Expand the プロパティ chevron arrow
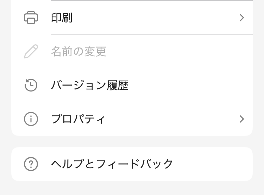 pyautogui.click(x=242, y=119)
